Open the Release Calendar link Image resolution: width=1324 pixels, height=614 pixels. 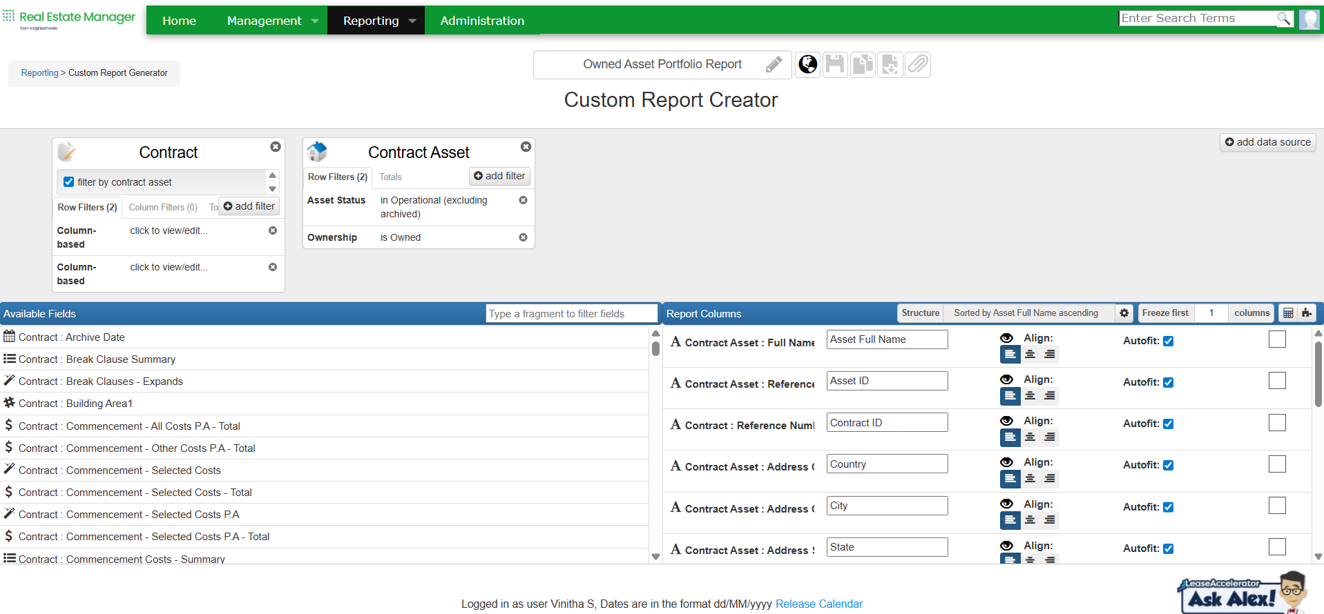pyautogui.click(x=819, y=604)
